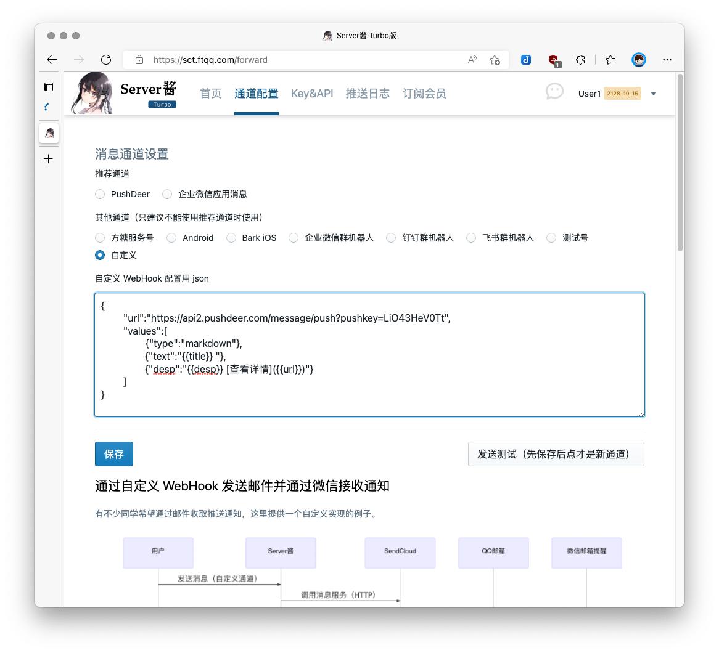Open the browser extensions puzzle icon
719x653 pixels.
click(x=580, y=60)
